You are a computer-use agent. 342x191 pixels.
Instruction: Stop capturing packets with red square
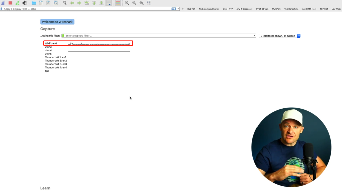coord(10,3)
